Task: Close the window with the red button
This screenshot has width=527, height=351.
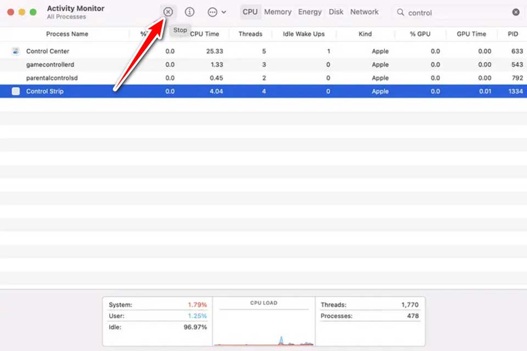Action: 11,13
